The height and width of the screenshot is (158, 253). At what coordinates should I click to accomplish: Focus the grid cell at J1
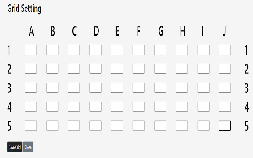pos(225,50)
